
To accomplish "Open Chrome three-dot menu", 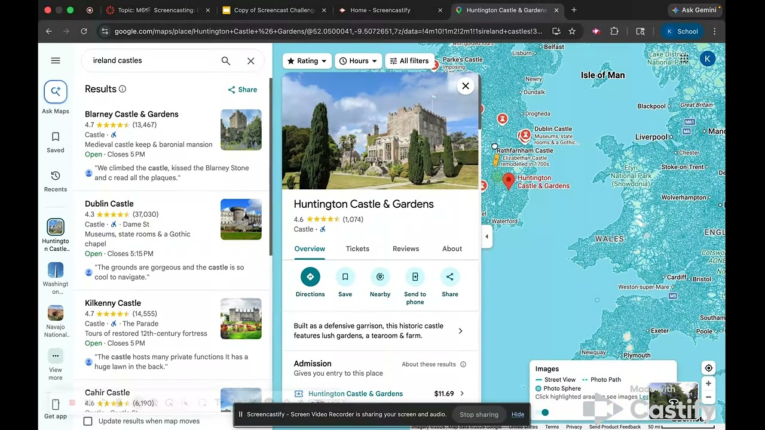I will (715, 32).
